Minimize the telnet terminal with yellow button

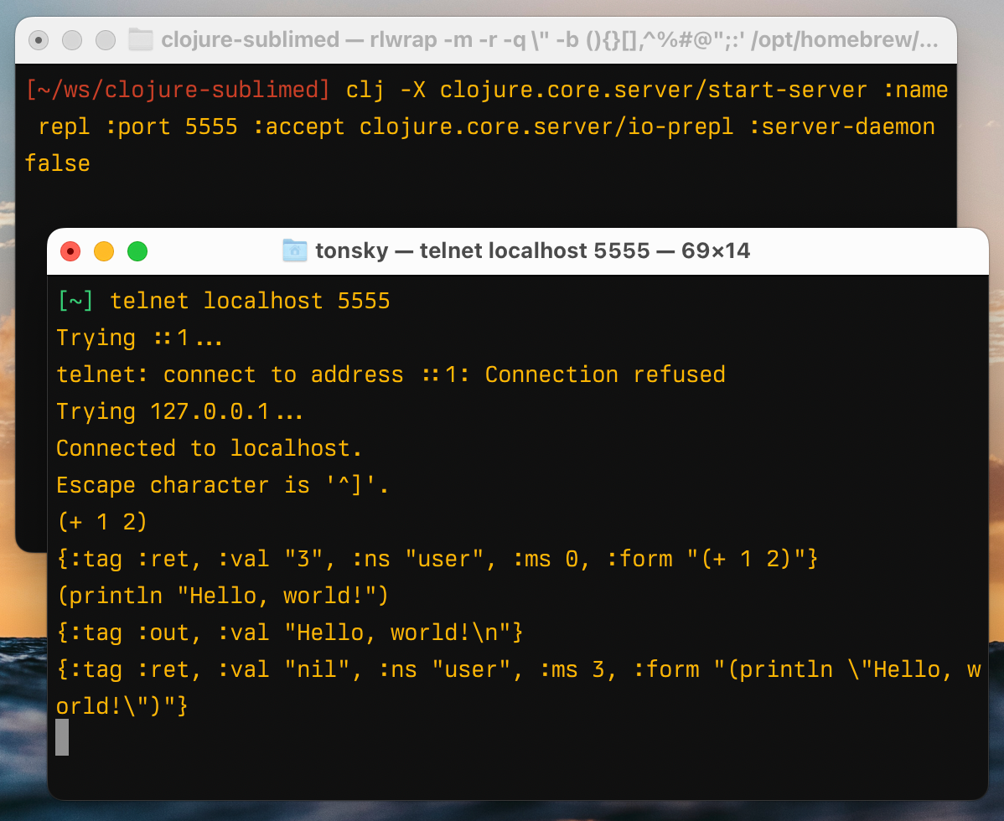104,250
